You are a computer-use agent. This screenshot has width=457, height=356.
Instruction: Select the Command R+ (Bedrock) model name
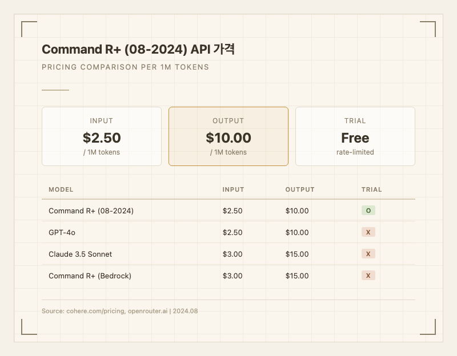click(90, 276)
